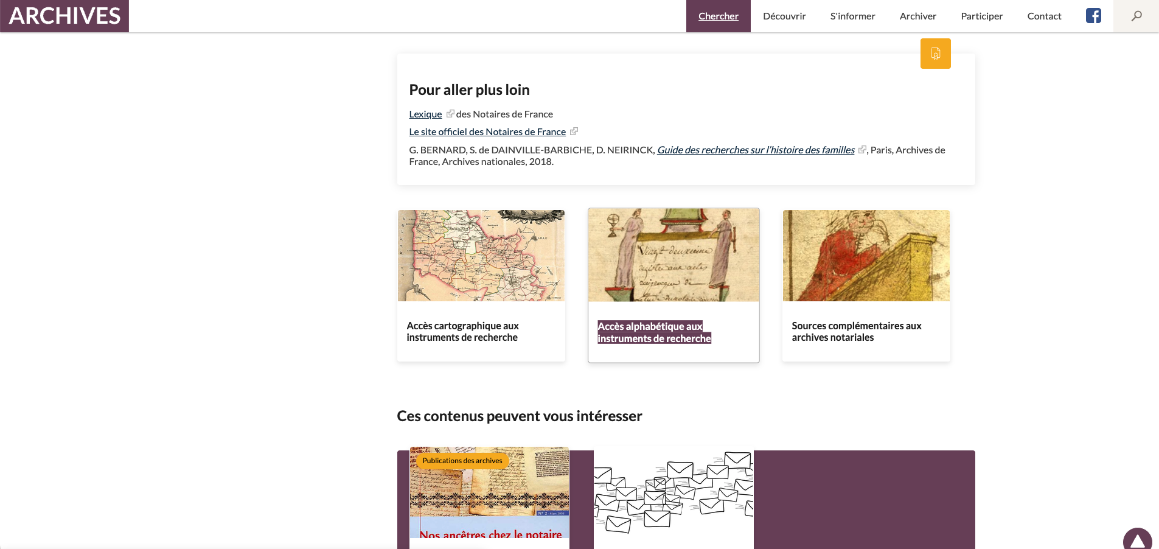Image resolution: width=1159 pixels, height=549 pixels.
Task: Open Sources complémentaires aux archives notariales
Action: (857, 332)
